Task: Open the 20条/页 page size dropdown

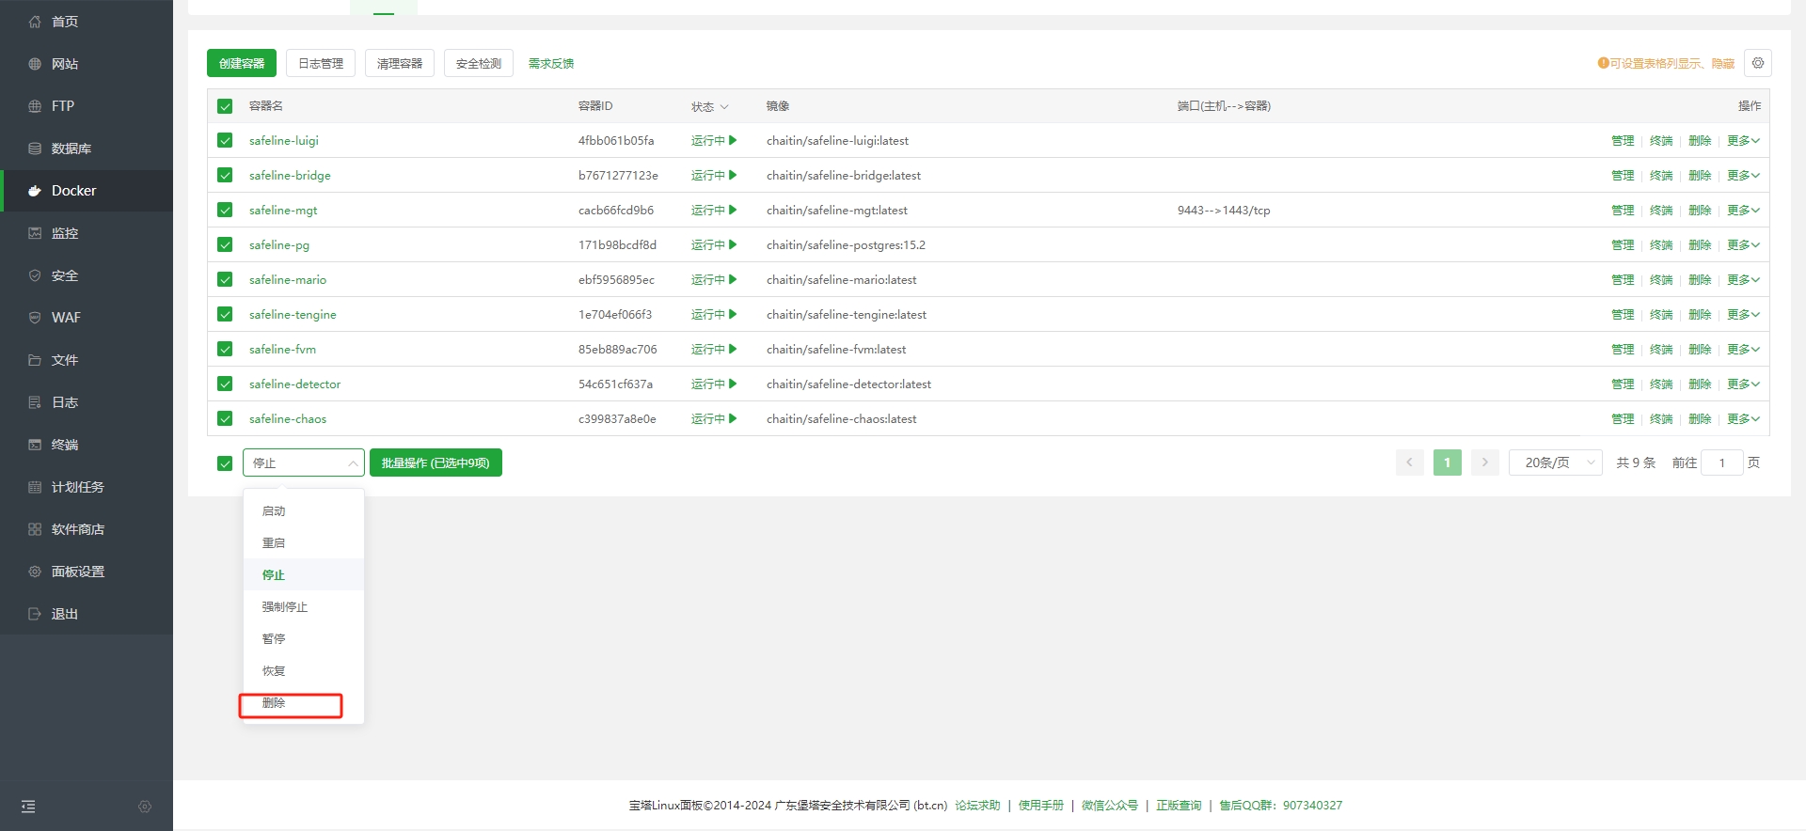Action: pyautogui.click(x=1555, y=463)
